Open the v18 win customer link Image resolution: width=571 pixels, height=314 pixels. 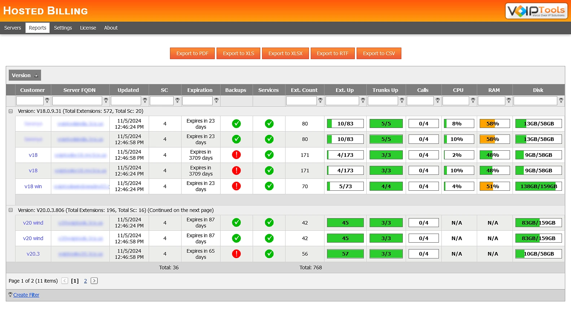tap(33, 186)
